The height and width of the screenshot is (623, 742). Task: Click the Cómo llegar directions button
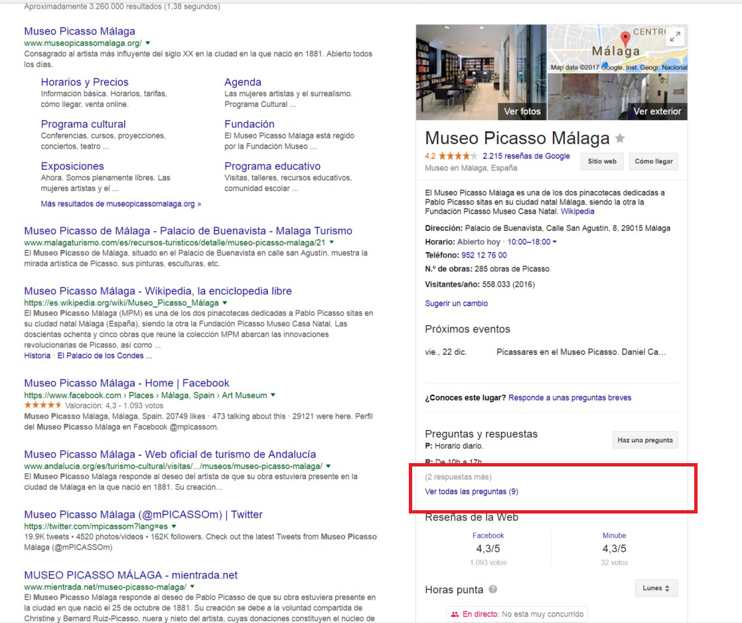[x=654, y=161]
